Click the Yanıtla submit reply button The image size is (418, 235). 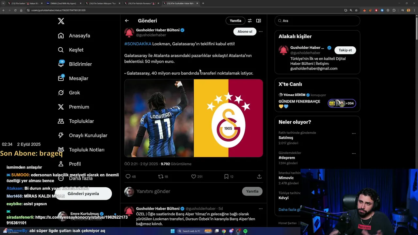pos(252,191)
